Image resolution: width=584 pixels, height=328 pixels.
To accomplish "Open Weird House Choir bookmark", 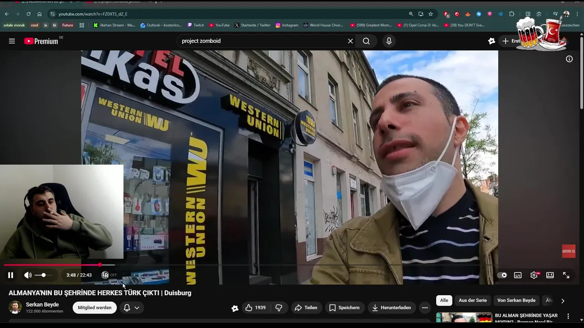I will point(323,26).
